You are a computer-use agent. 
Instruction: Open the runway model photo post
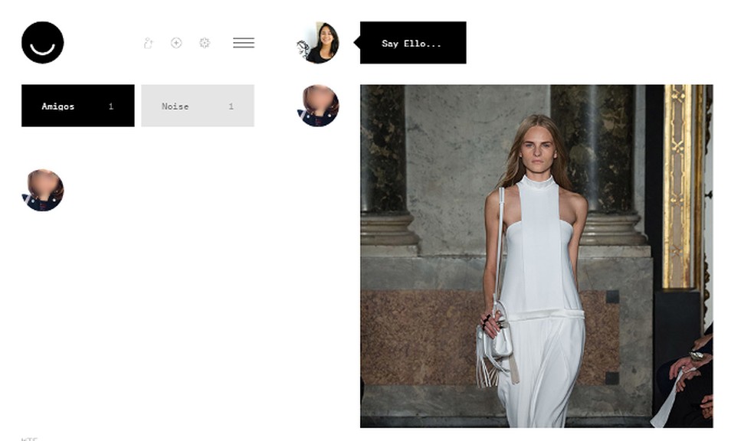536,256
